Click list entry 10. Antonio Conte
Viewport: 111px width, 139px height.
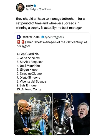pyautogui.click(x=29, y=89)
